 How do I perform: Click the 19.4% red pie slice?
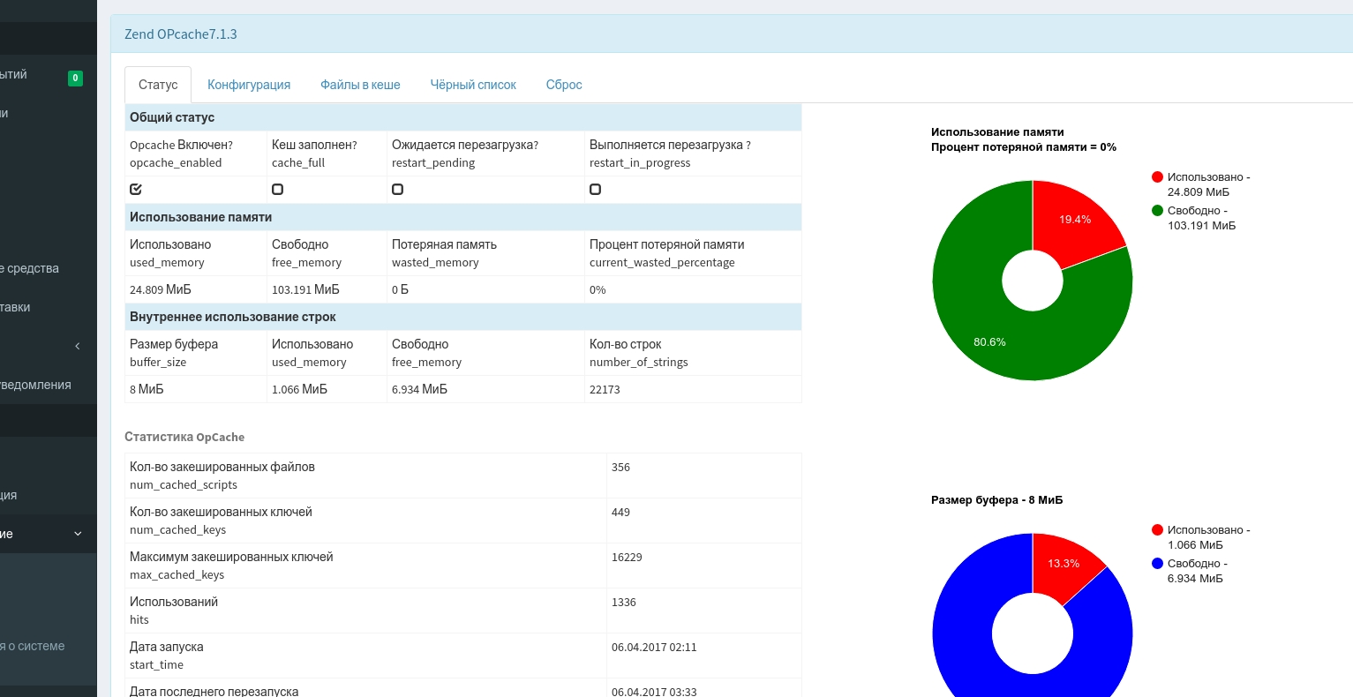pyautogui.click(x=1075, y=219)
